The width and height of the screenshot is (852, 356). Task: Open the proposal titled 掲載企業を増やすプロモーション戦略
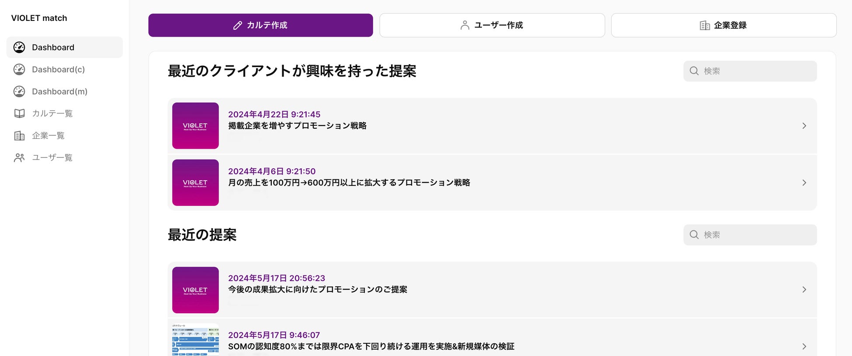coord(298,126)
